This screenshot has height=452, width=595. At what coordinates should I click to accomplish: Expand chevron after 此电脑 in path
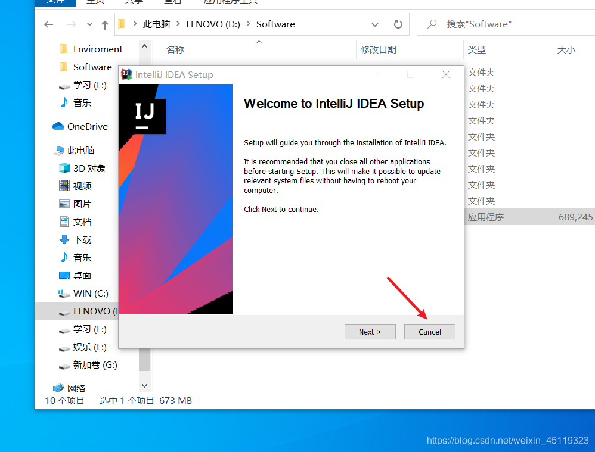point(178,24)
